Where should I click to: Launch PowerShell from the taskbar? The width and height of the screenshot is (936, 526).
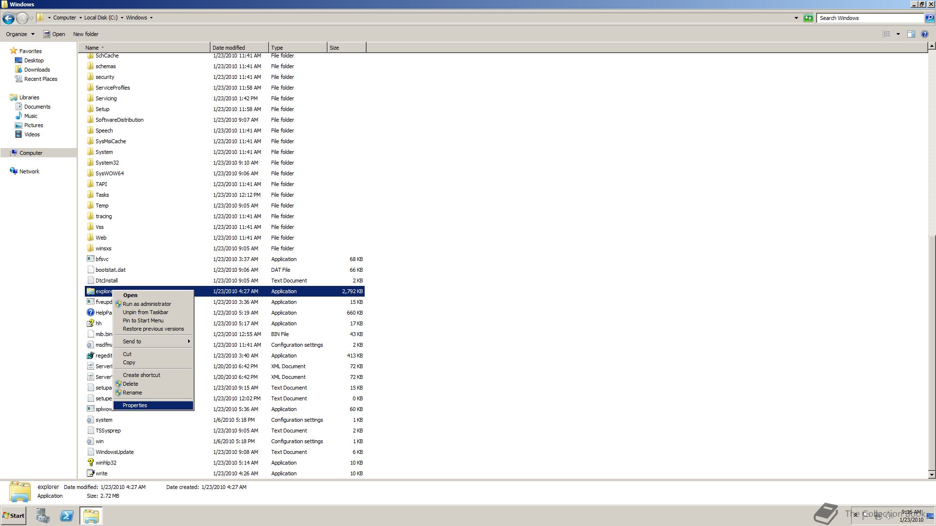67,516
